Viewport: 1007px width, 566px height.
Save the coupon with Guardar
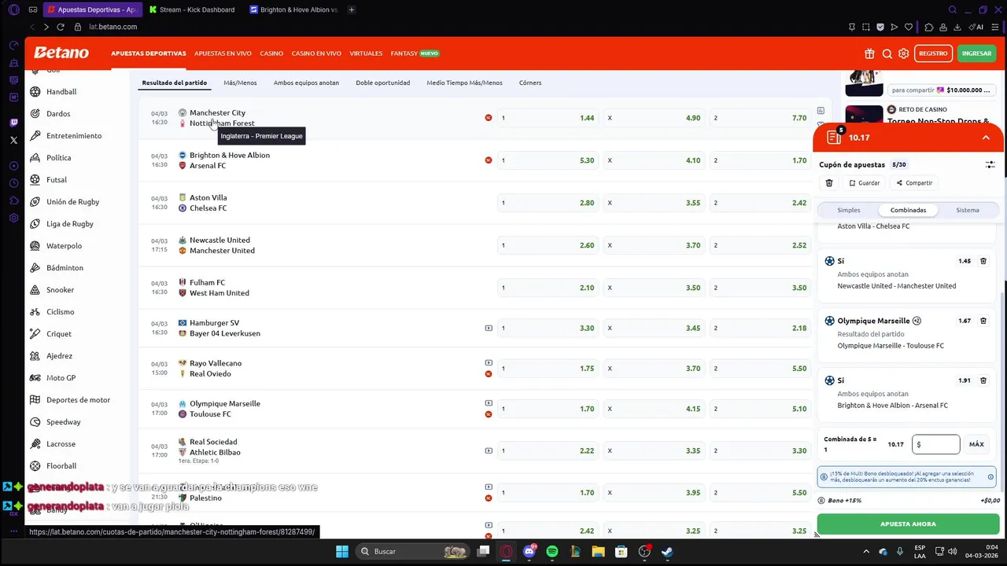(x=863, y=182)
